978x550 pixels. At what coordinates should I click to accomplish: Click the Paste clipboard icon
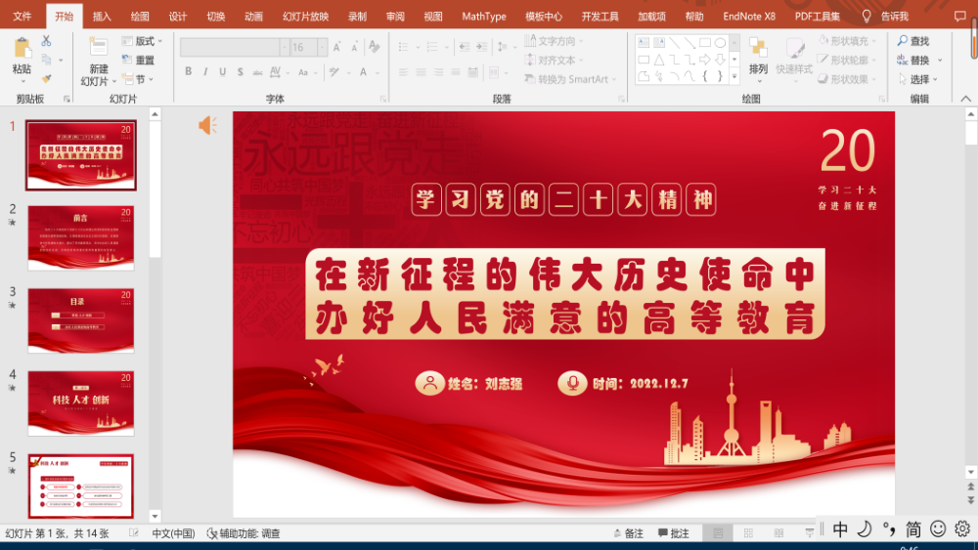coord(22,49)
